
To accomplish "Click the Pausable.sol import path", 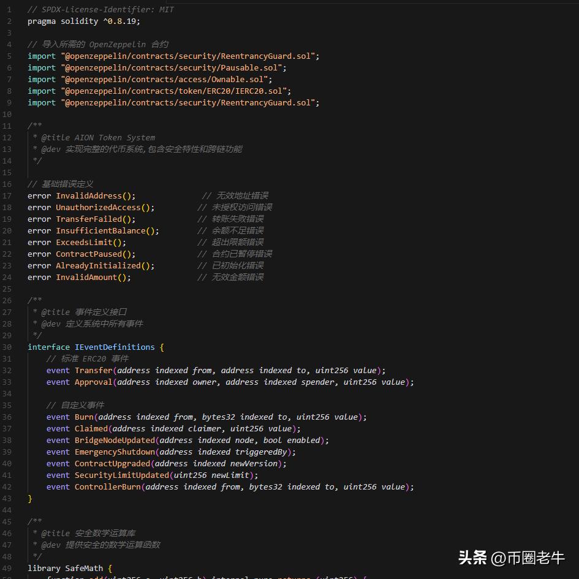I will 173,68.
